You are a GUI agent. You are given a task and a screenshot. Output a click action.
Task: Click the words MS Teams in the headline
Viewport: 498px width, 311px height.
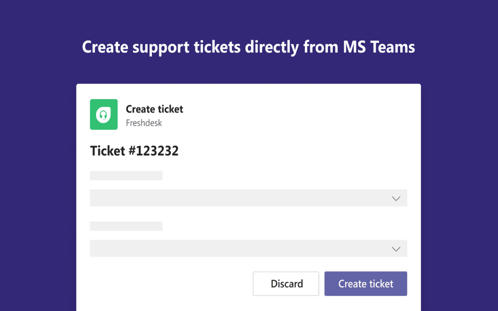379,47
